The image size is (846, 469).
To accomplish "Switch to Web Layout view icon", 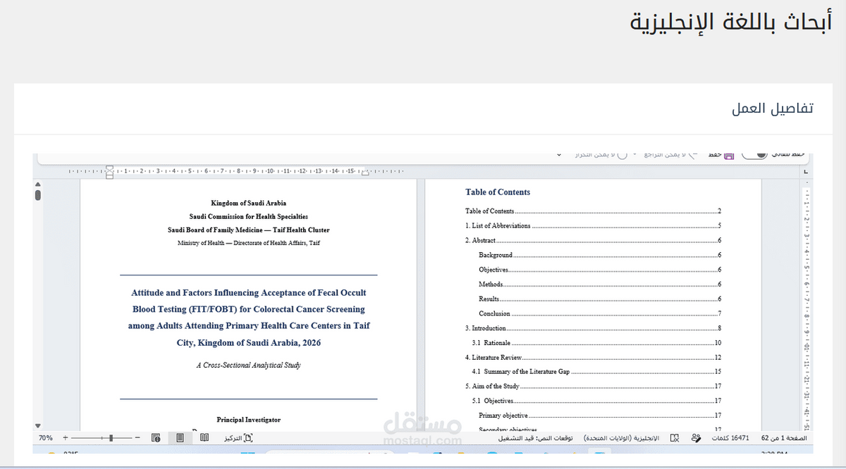I will [x=156, y=438].
